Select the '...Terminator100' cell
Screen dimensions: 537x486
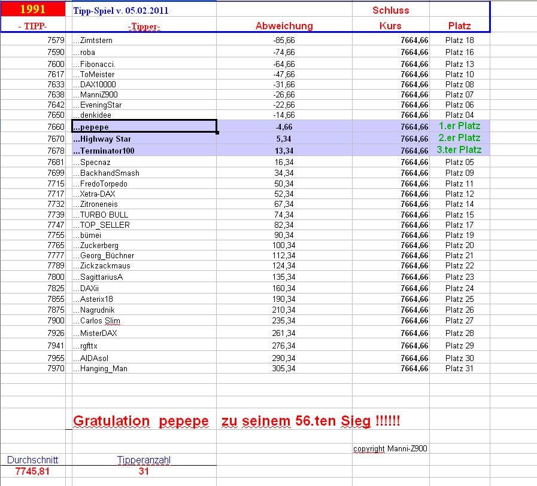point(144,151)
